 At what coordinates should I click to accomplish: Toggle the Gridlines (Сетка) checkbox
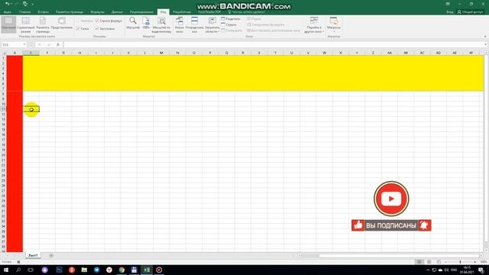pyautogui.click(x=83, y=28)
